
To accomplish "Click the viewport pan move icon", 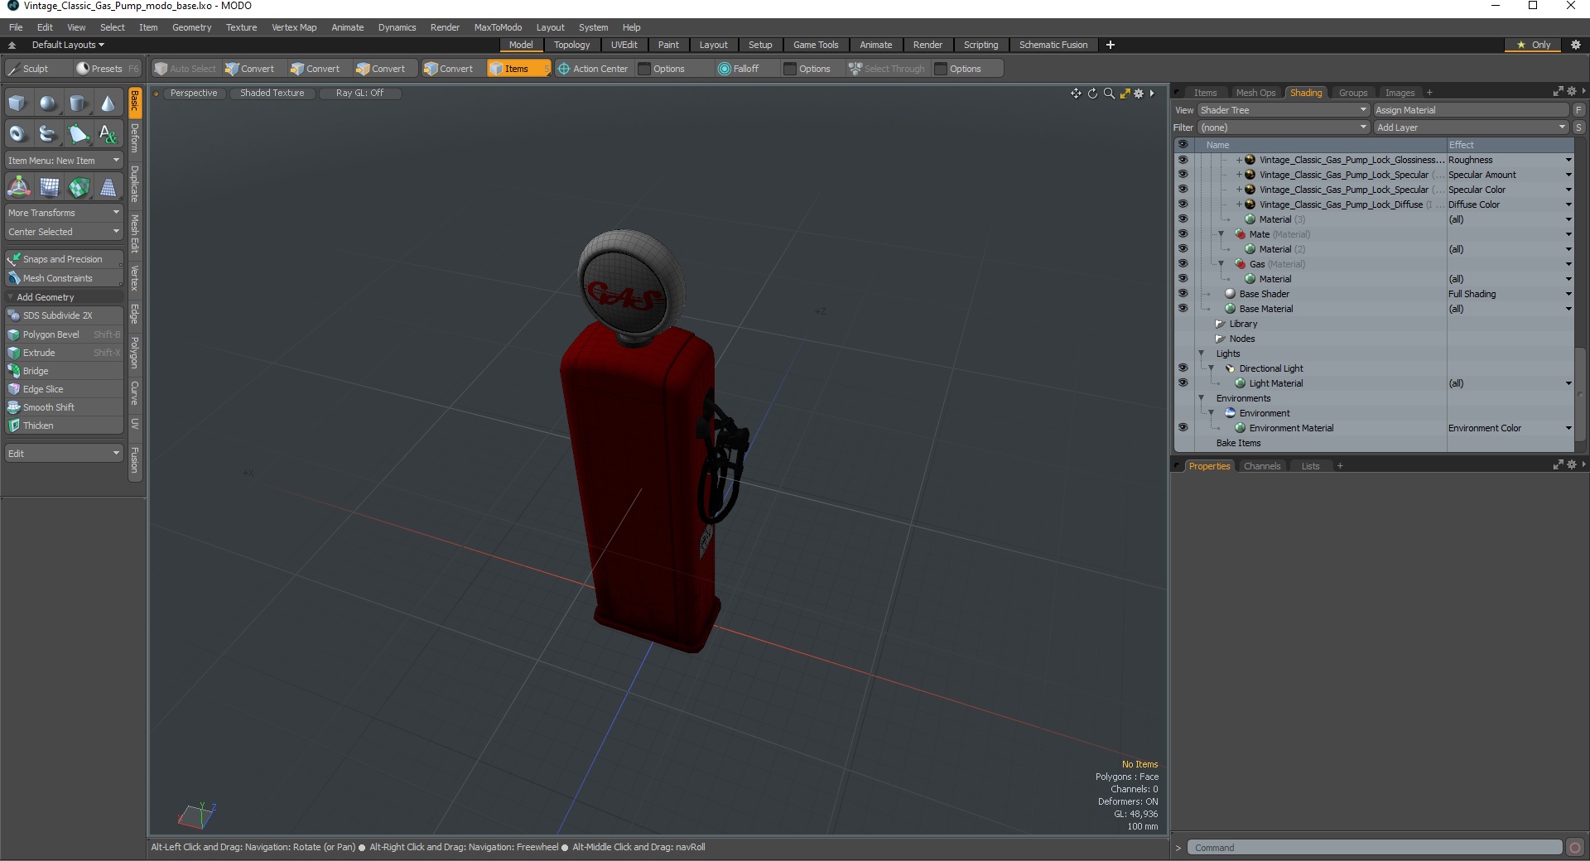I will click(x=1076, y=94).
